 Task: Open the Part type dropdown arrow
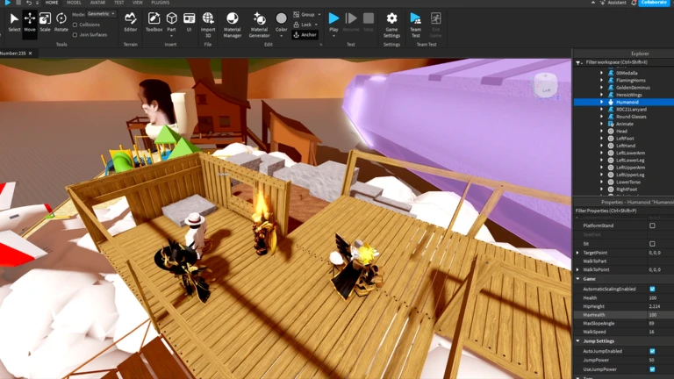tap(171, 36)
